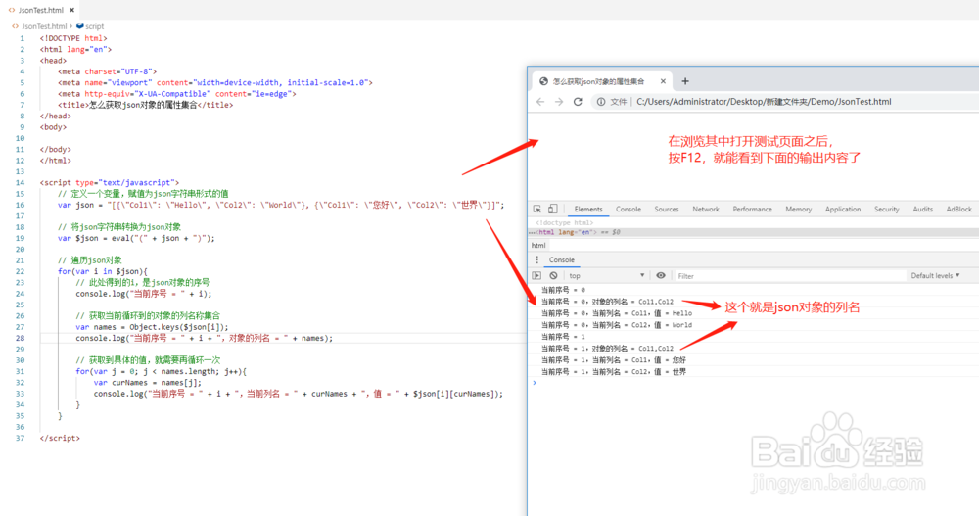Screen dimensions: 979x516
Task: Click 'for(var i in $json){' on line 22
Action: pyautogui.click(x=103, y=271)
